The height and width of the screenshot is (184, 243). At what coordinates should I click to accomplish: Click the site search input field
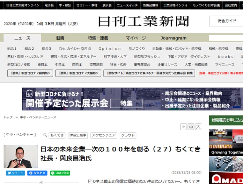[x=226, y=38]
